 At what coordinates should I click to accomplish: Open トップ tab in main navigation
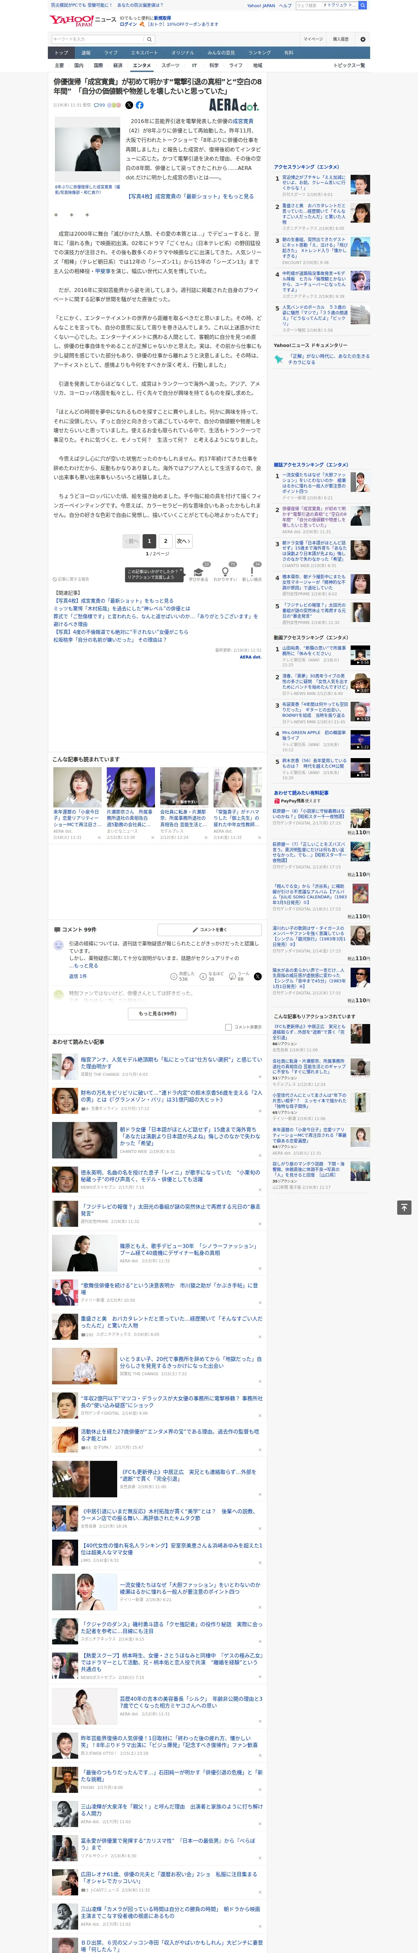[x=62, y=53]
